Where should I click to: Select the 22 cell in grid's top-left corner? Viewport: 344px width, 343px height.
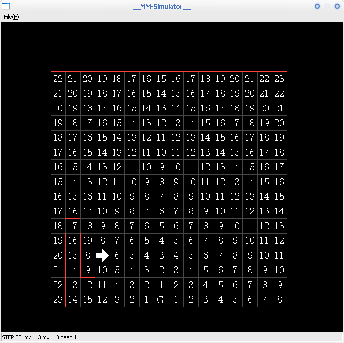click(x=58, y=79)
